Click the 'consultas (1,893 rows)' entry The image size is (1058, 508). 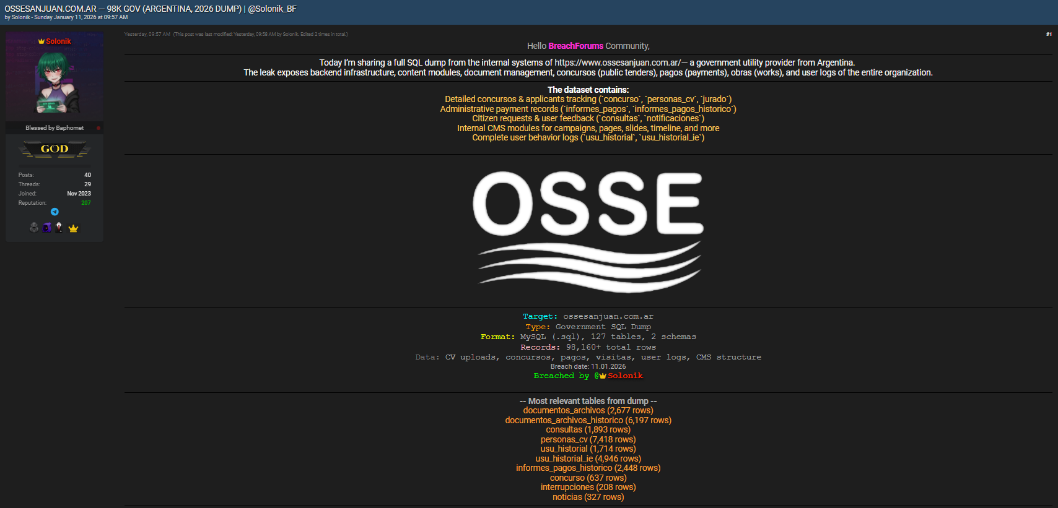click(588, 429)
